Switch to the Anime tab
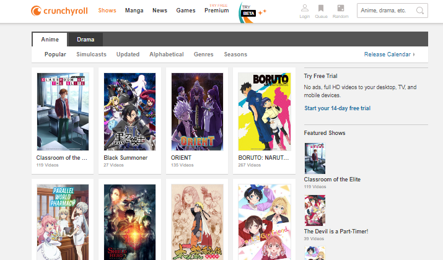 click(50, 40)
